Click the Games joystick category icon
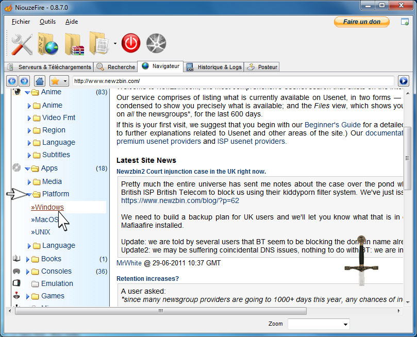 tap(16, 296)
